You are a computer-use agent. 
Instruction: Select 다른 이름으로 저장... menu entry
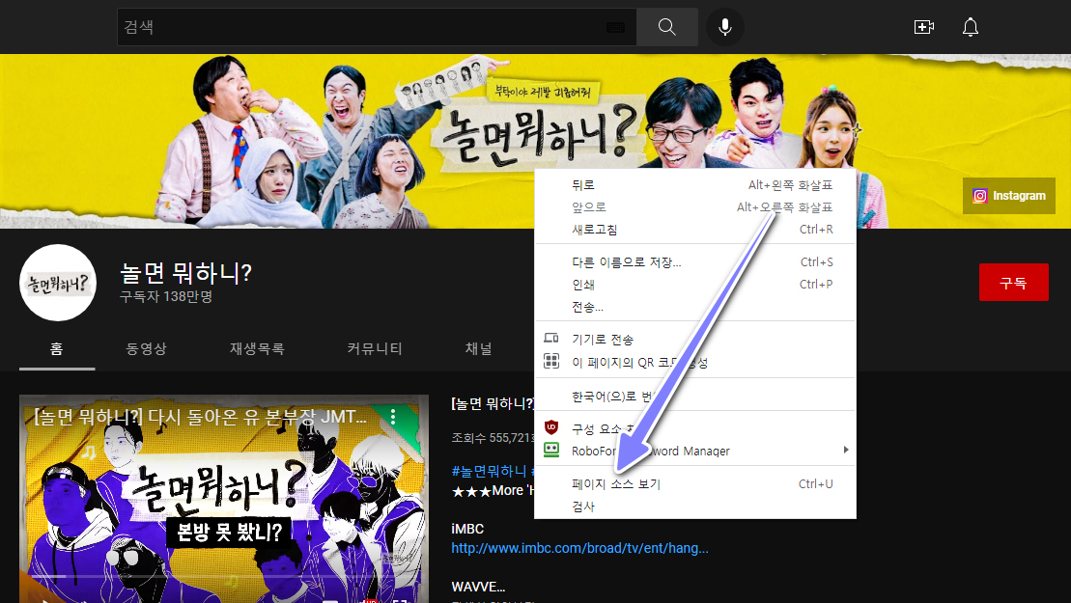coord(694,261)
